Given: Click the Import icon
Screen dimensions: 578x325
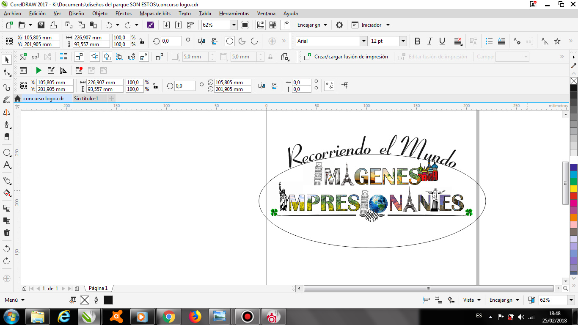Looking at the screenshot, I should 167,25.
